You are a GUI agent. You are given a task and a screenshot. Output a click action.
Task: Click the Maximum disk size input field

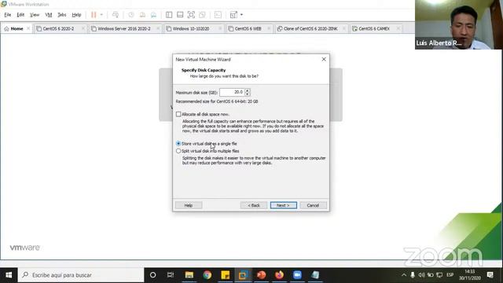232,92
